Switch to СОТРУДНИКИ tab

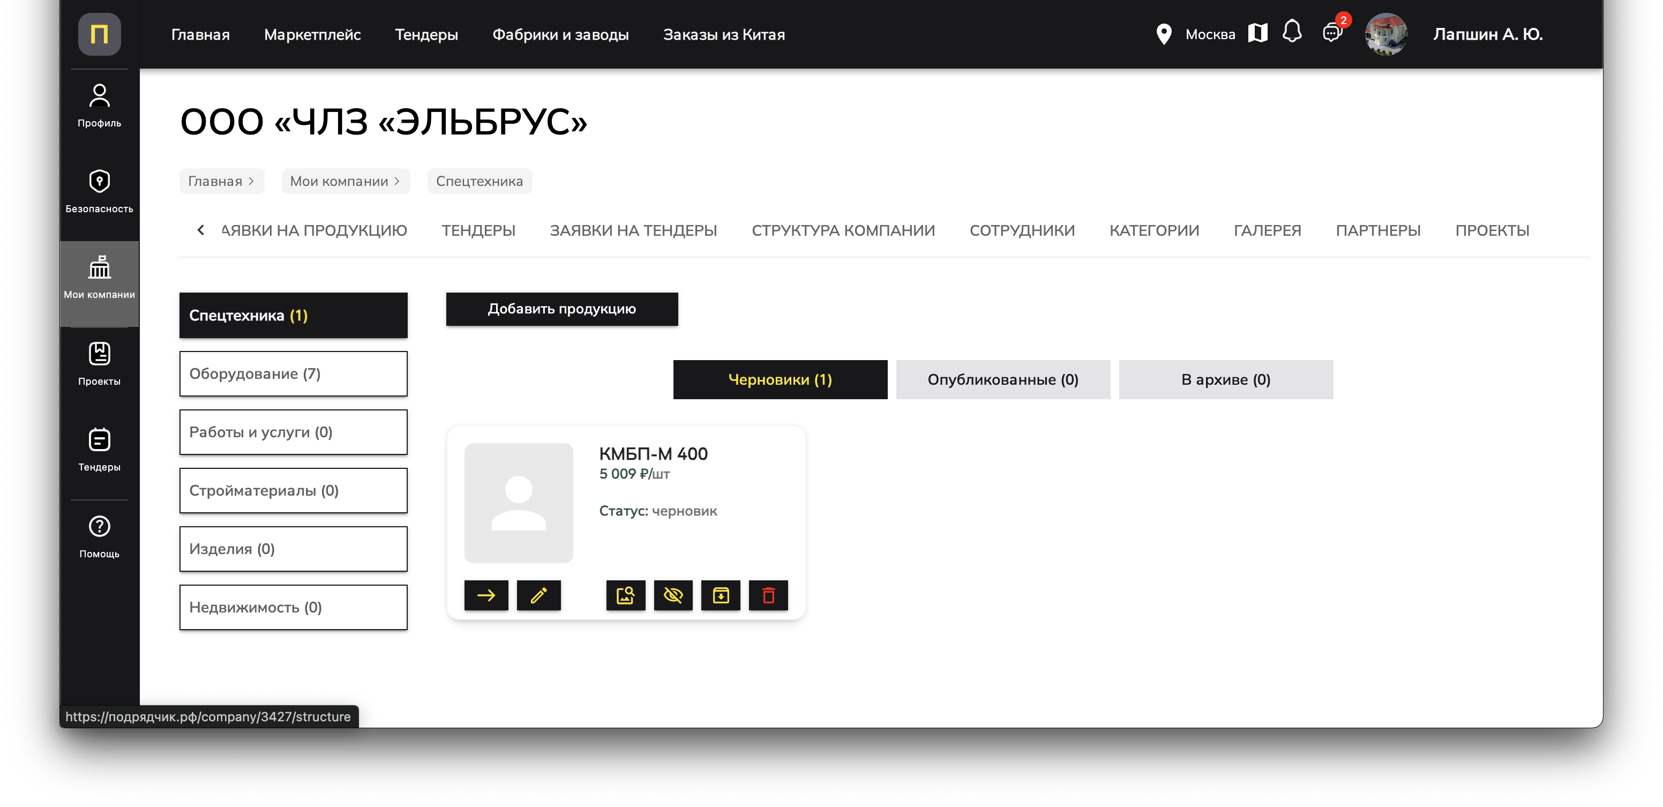tap(1022, 230)
